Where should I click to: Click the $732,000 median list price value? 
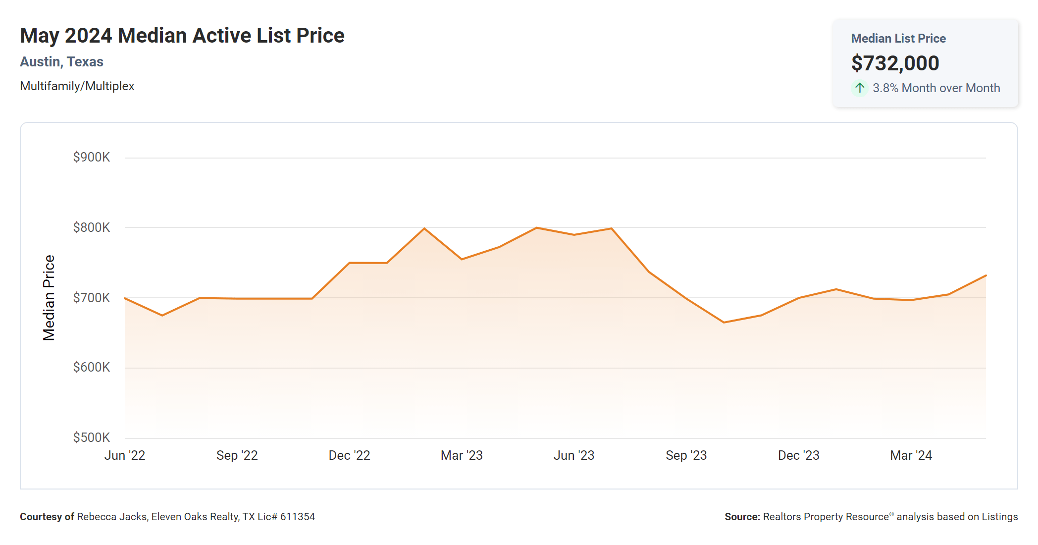[x=895, y=63]
